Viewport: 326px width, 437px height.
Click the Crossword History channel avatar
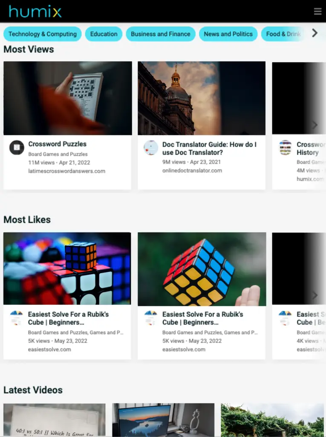point(286,147)
